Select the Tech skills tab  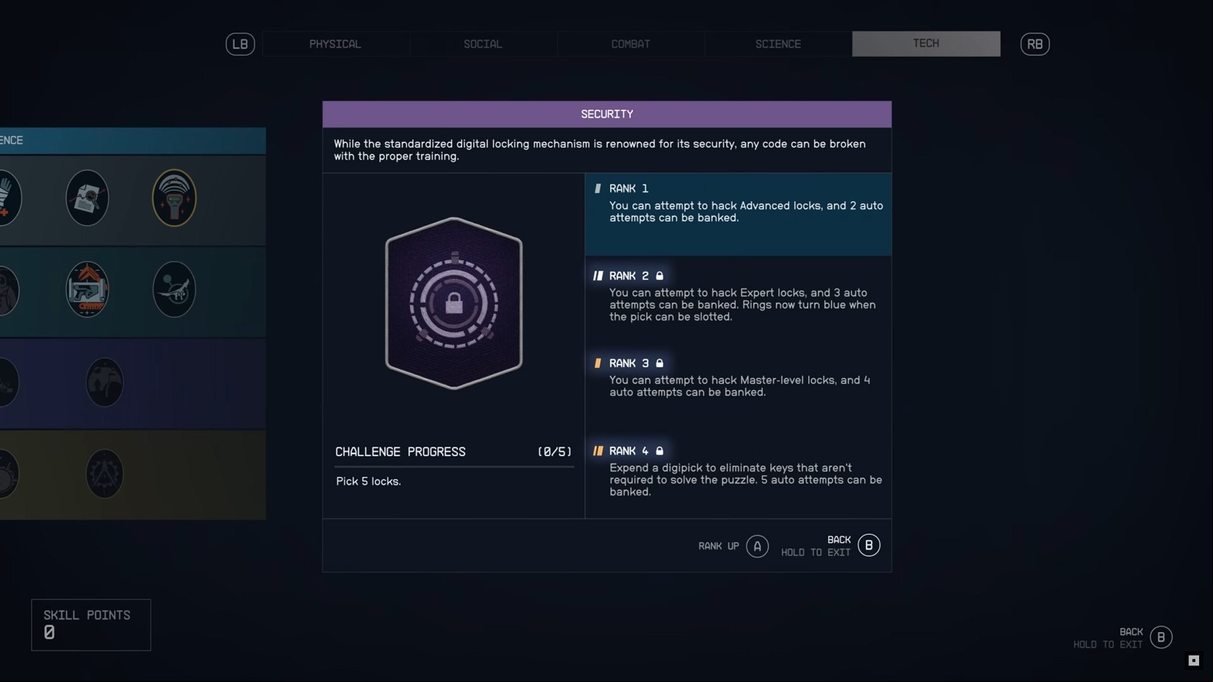coord(926,44)
